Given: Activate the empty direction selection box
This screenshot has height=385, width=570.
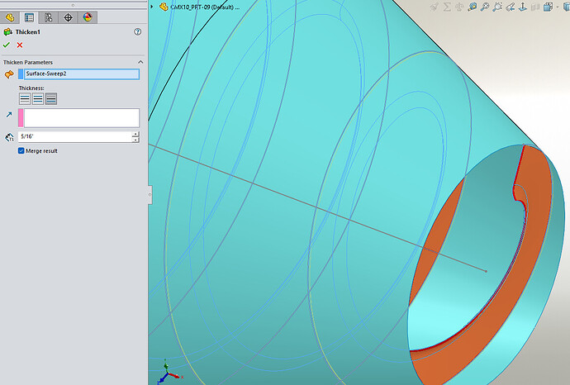Looking at the screenshot, I should tap(82, 118).
